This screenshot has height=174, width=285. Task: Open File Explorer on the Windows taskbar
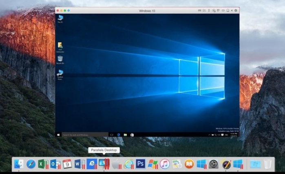click(125, 135)
